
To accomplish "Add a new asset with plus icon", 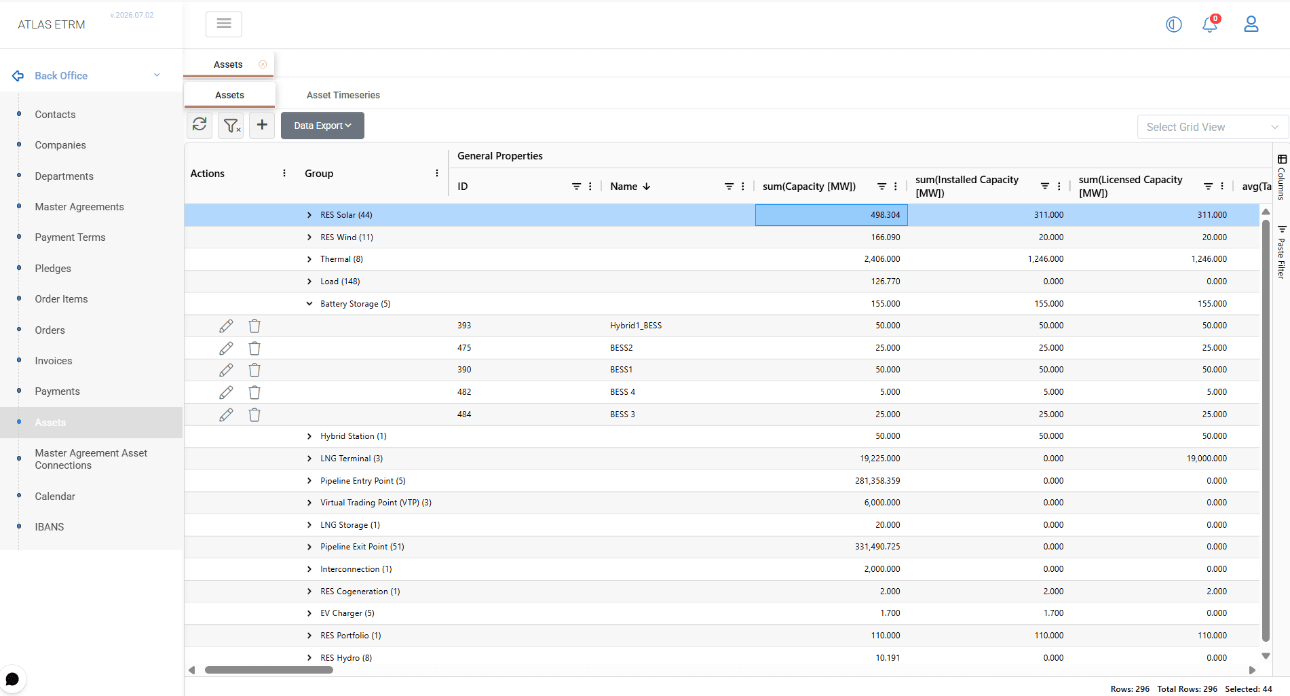I will click(x=262, y=125).
